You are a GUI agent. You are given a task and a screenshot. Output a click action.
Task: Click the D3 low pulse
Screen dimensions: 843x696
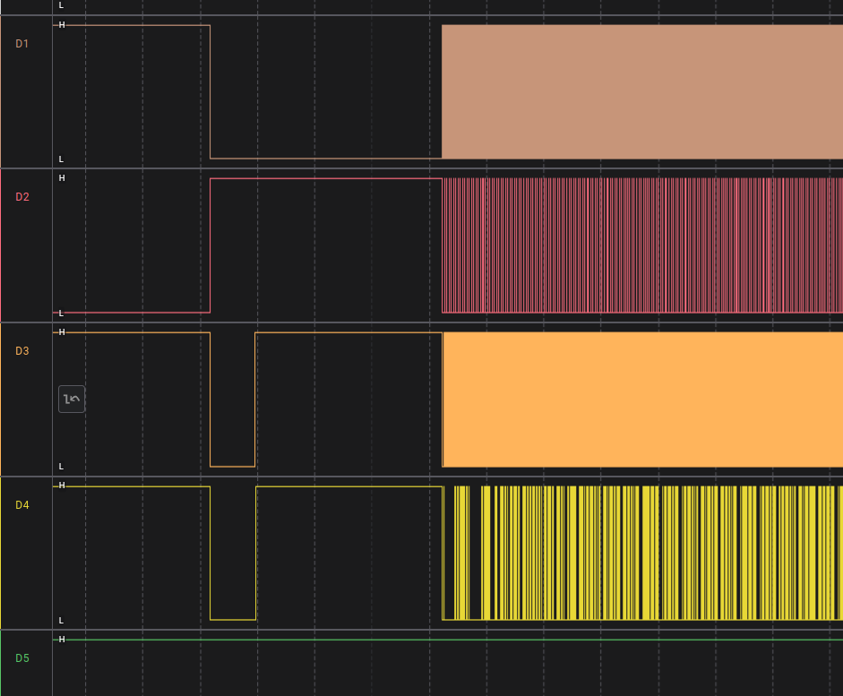[232, 400]
